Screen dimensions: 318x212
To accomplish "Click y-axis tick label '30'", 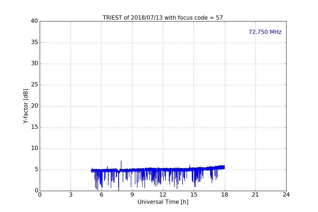I will [34, 64].
